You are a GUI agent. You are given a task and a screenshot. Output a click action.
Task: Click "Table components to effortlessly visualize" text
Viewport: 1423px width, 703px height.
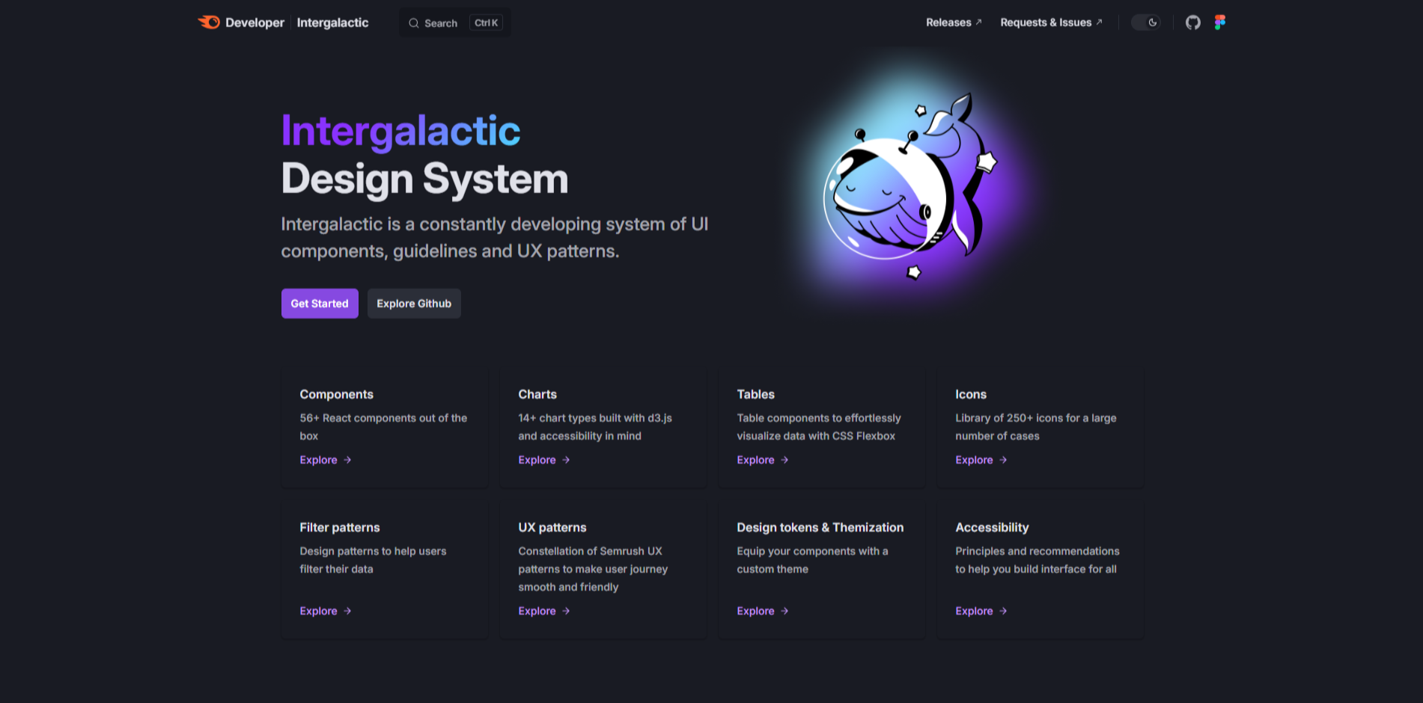[x=819, y=427]
